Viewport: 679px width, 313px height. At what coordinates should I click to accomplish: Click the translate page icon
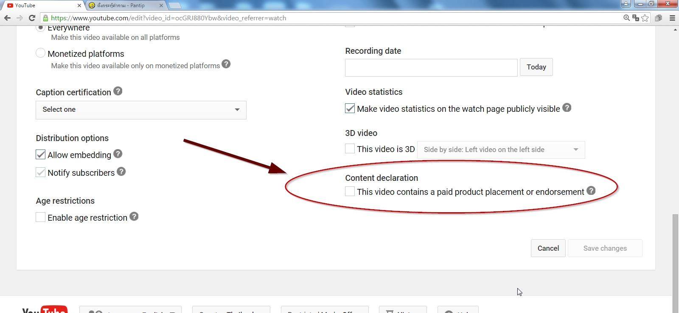(x=636, y=18)
